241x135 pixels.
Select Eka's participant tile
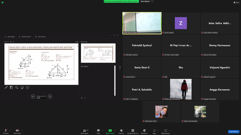[181, 67]
